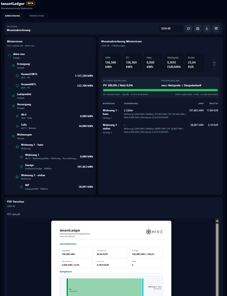This screenshot has height=296, width=227.
Task: Click the summary cards drag handle
Action: 214,64
